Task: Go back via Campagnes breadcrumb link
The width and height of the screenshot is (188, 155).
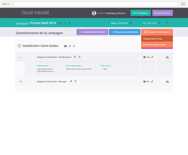Action: [22, 23]
